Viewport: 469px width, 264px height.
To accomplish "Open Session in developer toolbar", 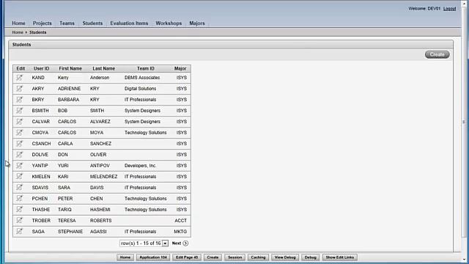I will (234, 257).
